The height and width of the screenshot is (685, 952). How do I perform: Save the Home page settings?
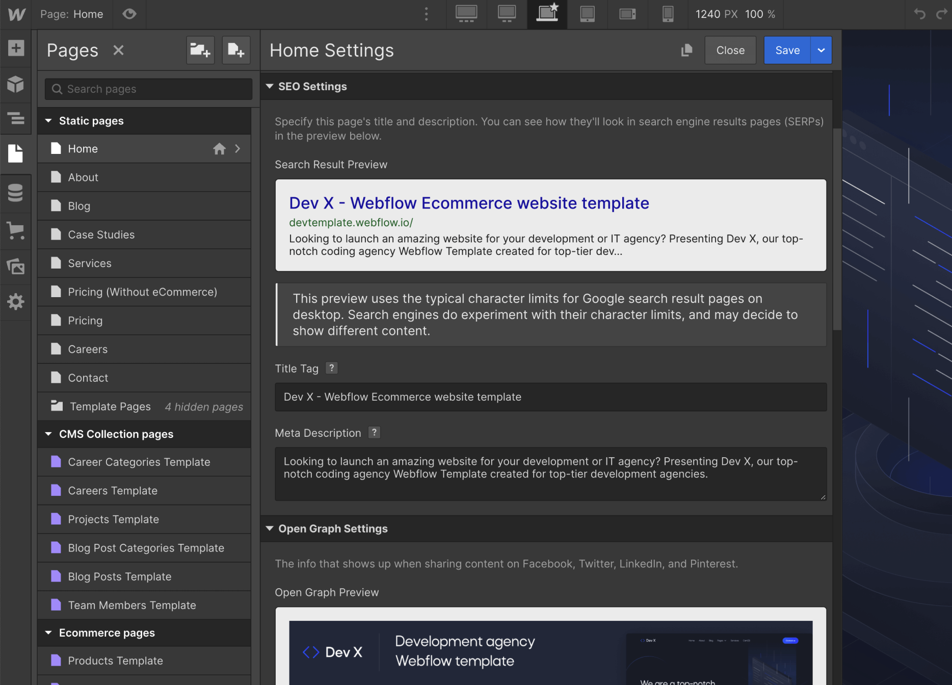[x=787, y=50]
